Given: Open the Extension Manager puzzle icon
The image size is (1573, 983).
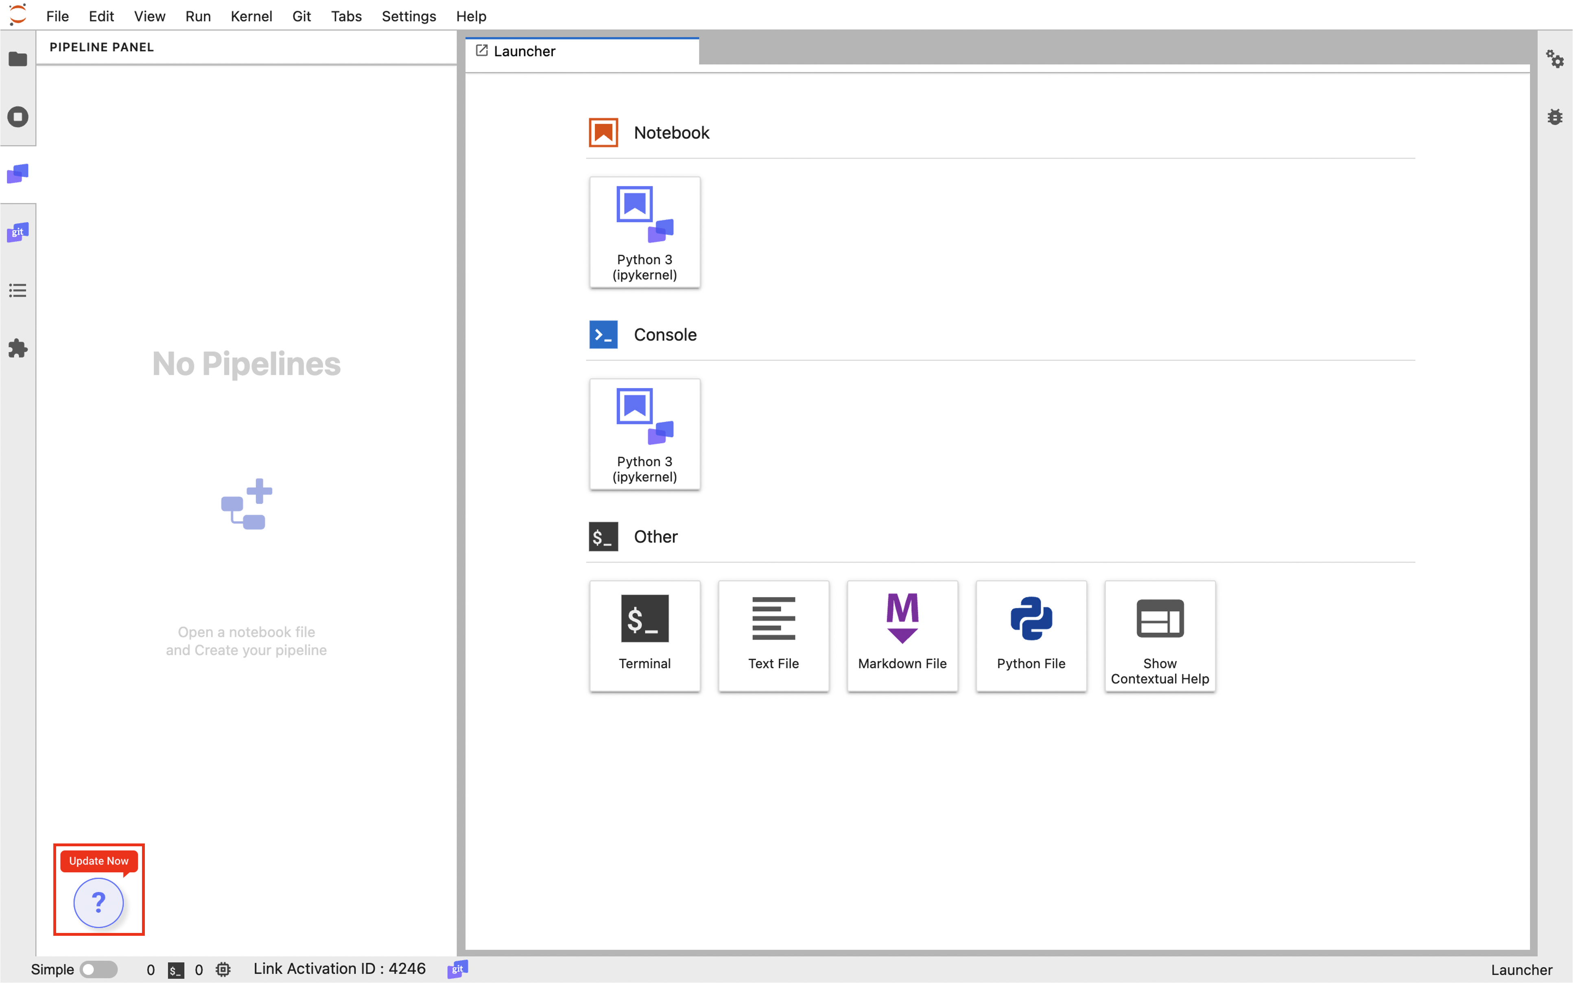Looking at the screenshot, I should 17,348.
